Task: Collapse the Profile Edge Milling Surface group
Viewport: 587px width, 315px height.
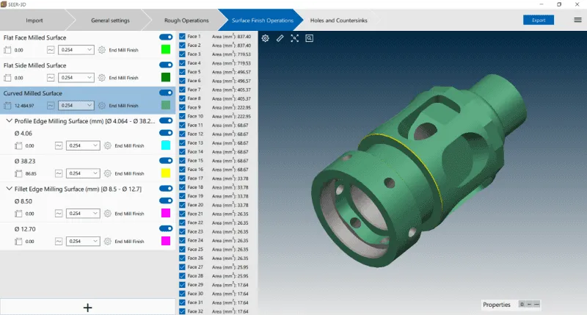Action: tap(8, 121)
